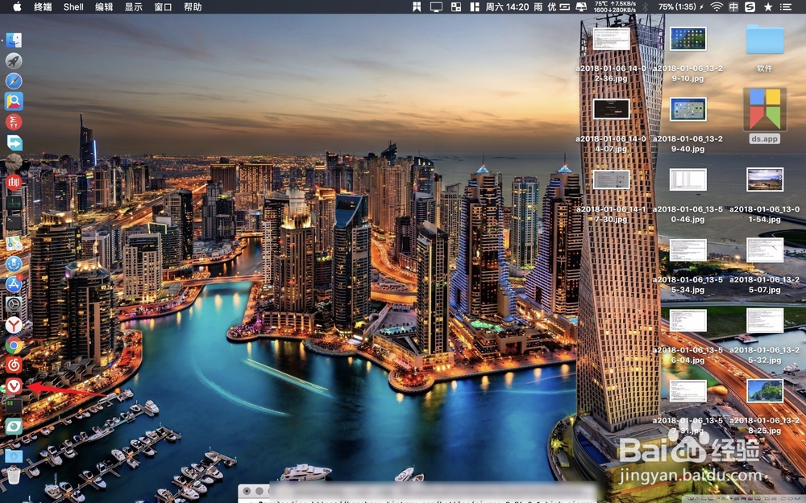The height and width of the screenshot is (503, 806).
Task: Open the 编辑 menu
Action: (104, 6)
